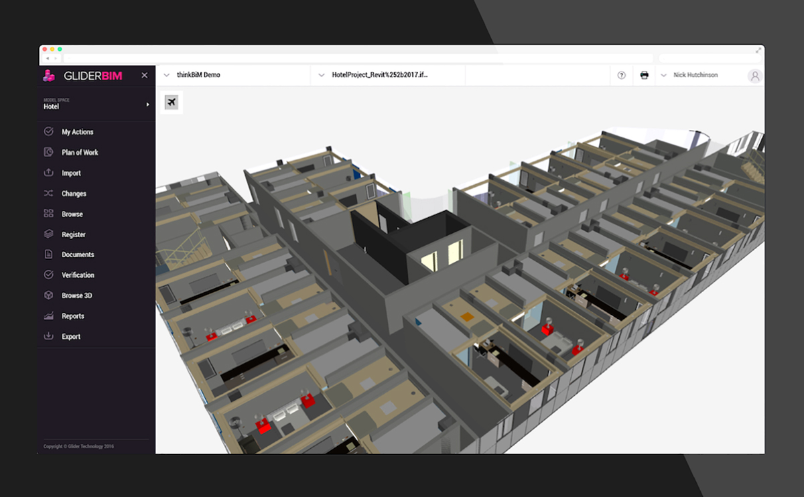Select the Browse 3D cube icon
Screen dimensions: 804x497
click(49, 295)
